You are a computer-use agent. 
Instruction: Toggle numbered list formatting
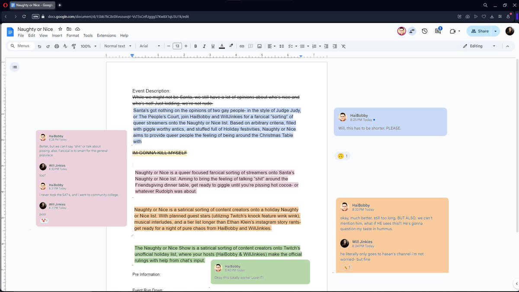[314, 46]
